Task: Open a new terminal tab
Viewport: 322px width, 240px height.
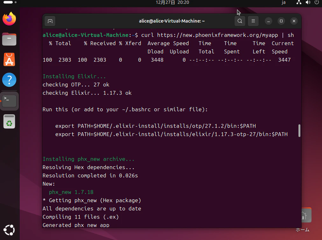Action: (x=50, y=21)
